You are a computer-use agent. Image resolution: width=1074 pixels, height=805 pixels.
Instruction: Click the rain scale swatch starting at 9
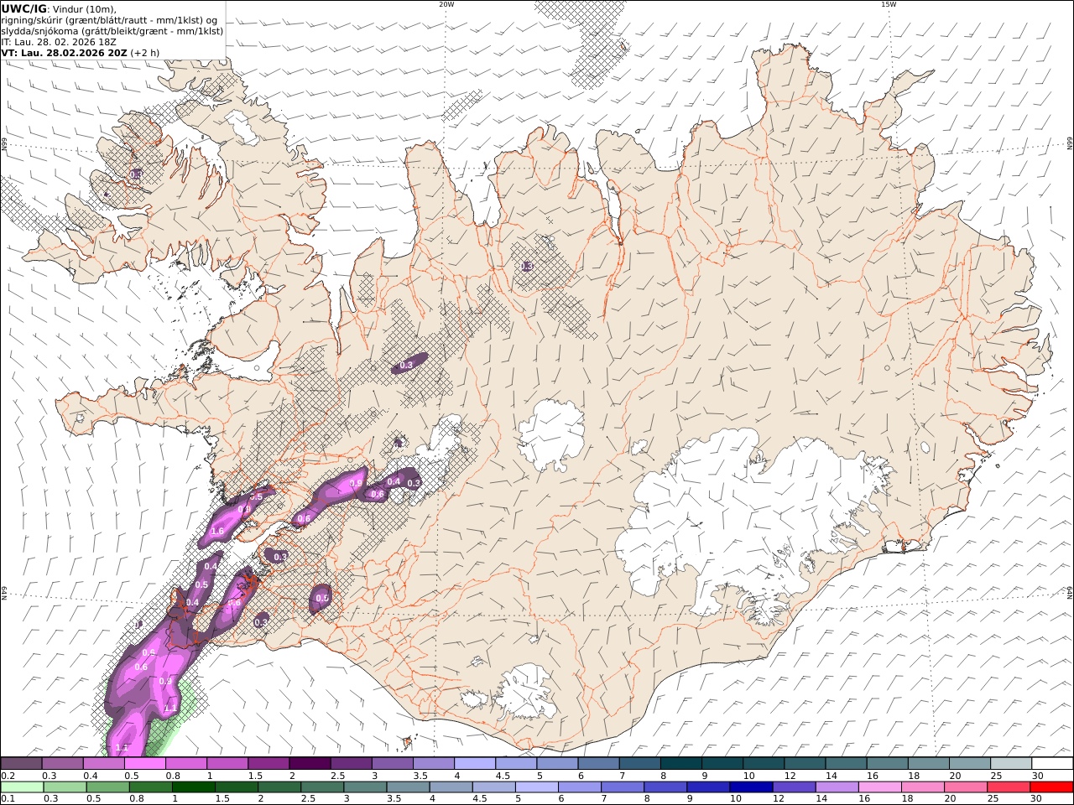pyautogui.click(x=707, y=787)
